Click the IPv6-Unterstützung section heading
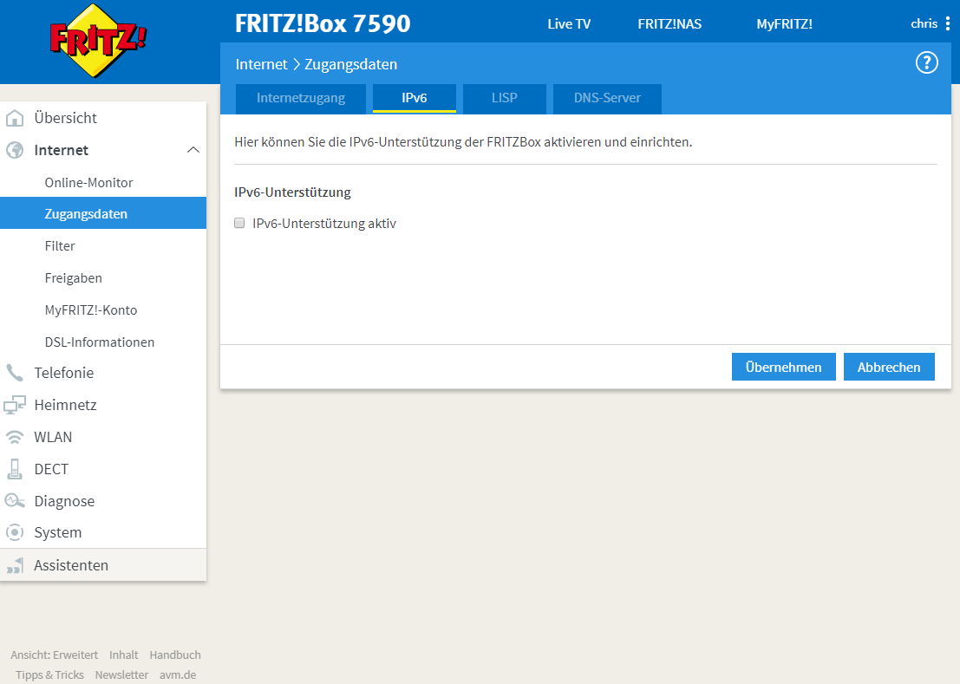The image size is (960, 684). (x=292, y=192)
